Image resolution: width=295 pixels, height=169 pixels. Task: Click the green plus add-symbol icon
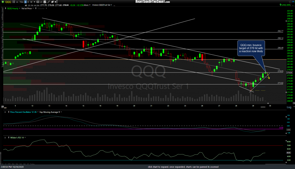tap(3, 2)
